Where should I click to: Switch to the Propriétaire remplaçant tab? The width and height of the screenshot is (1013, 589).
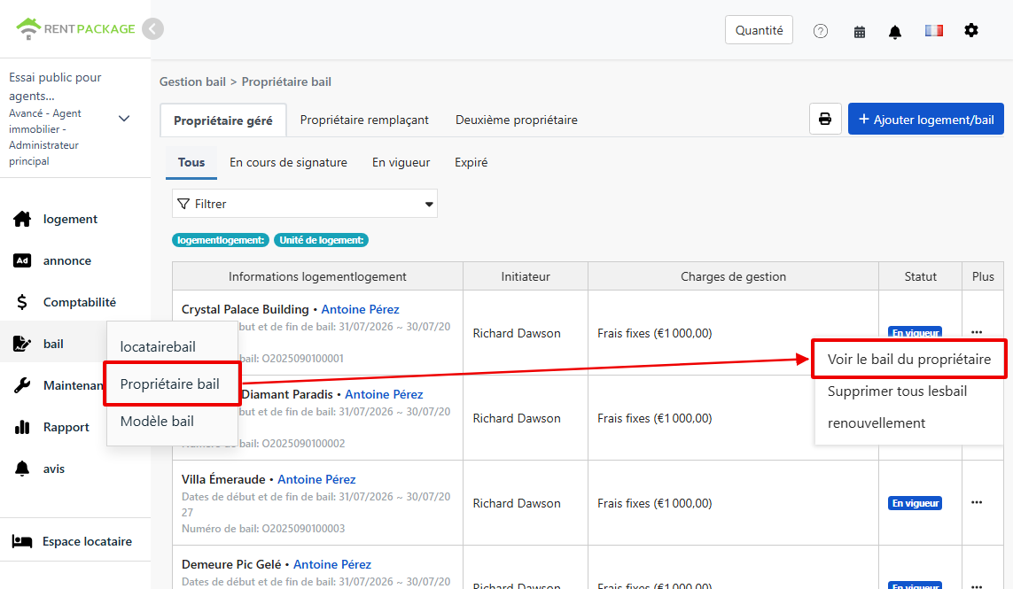[364, 120]
